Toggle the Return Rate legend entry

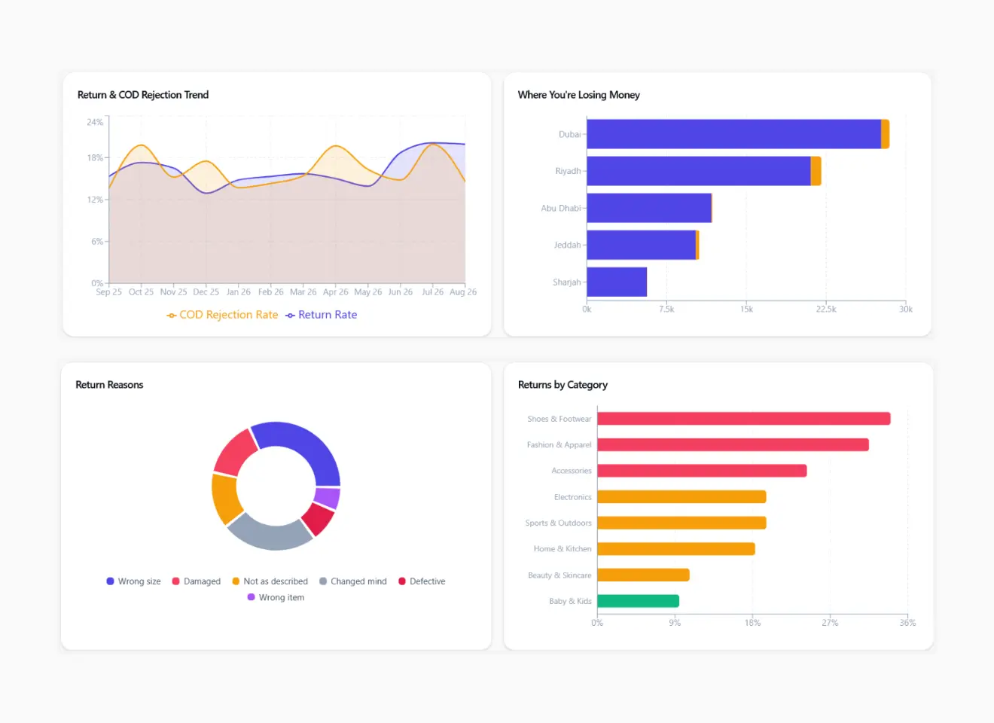click(322, 315)
